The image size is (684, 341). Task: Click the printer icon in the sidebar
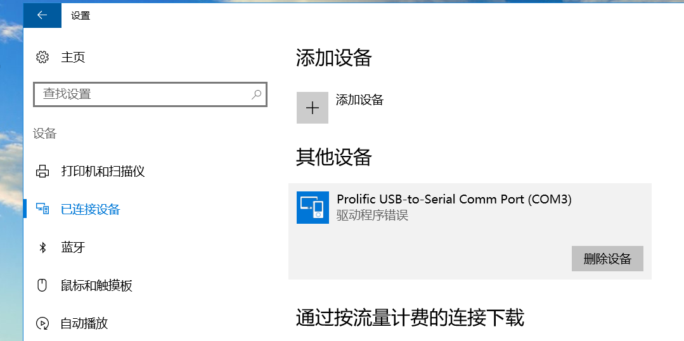[42, 171]
